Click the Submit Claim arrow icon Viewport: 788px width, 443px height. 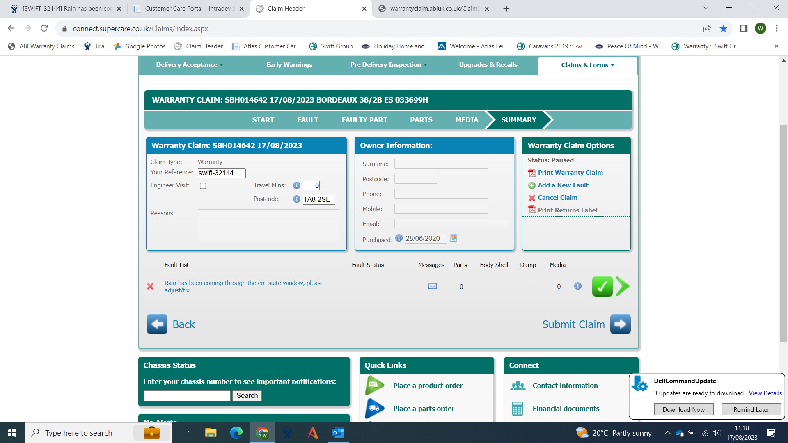[620, 324]
